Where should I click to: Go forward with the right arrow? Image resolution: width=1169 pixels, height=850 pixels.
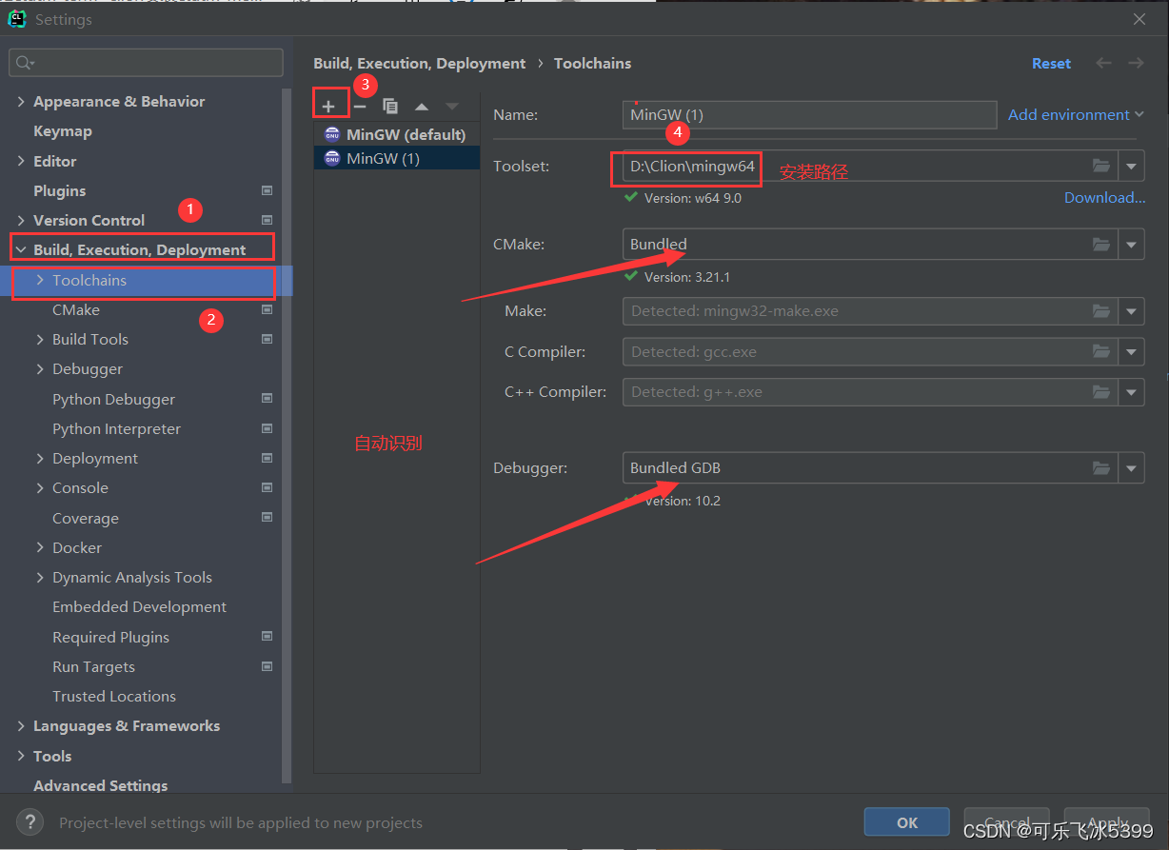click(1136, 63)
